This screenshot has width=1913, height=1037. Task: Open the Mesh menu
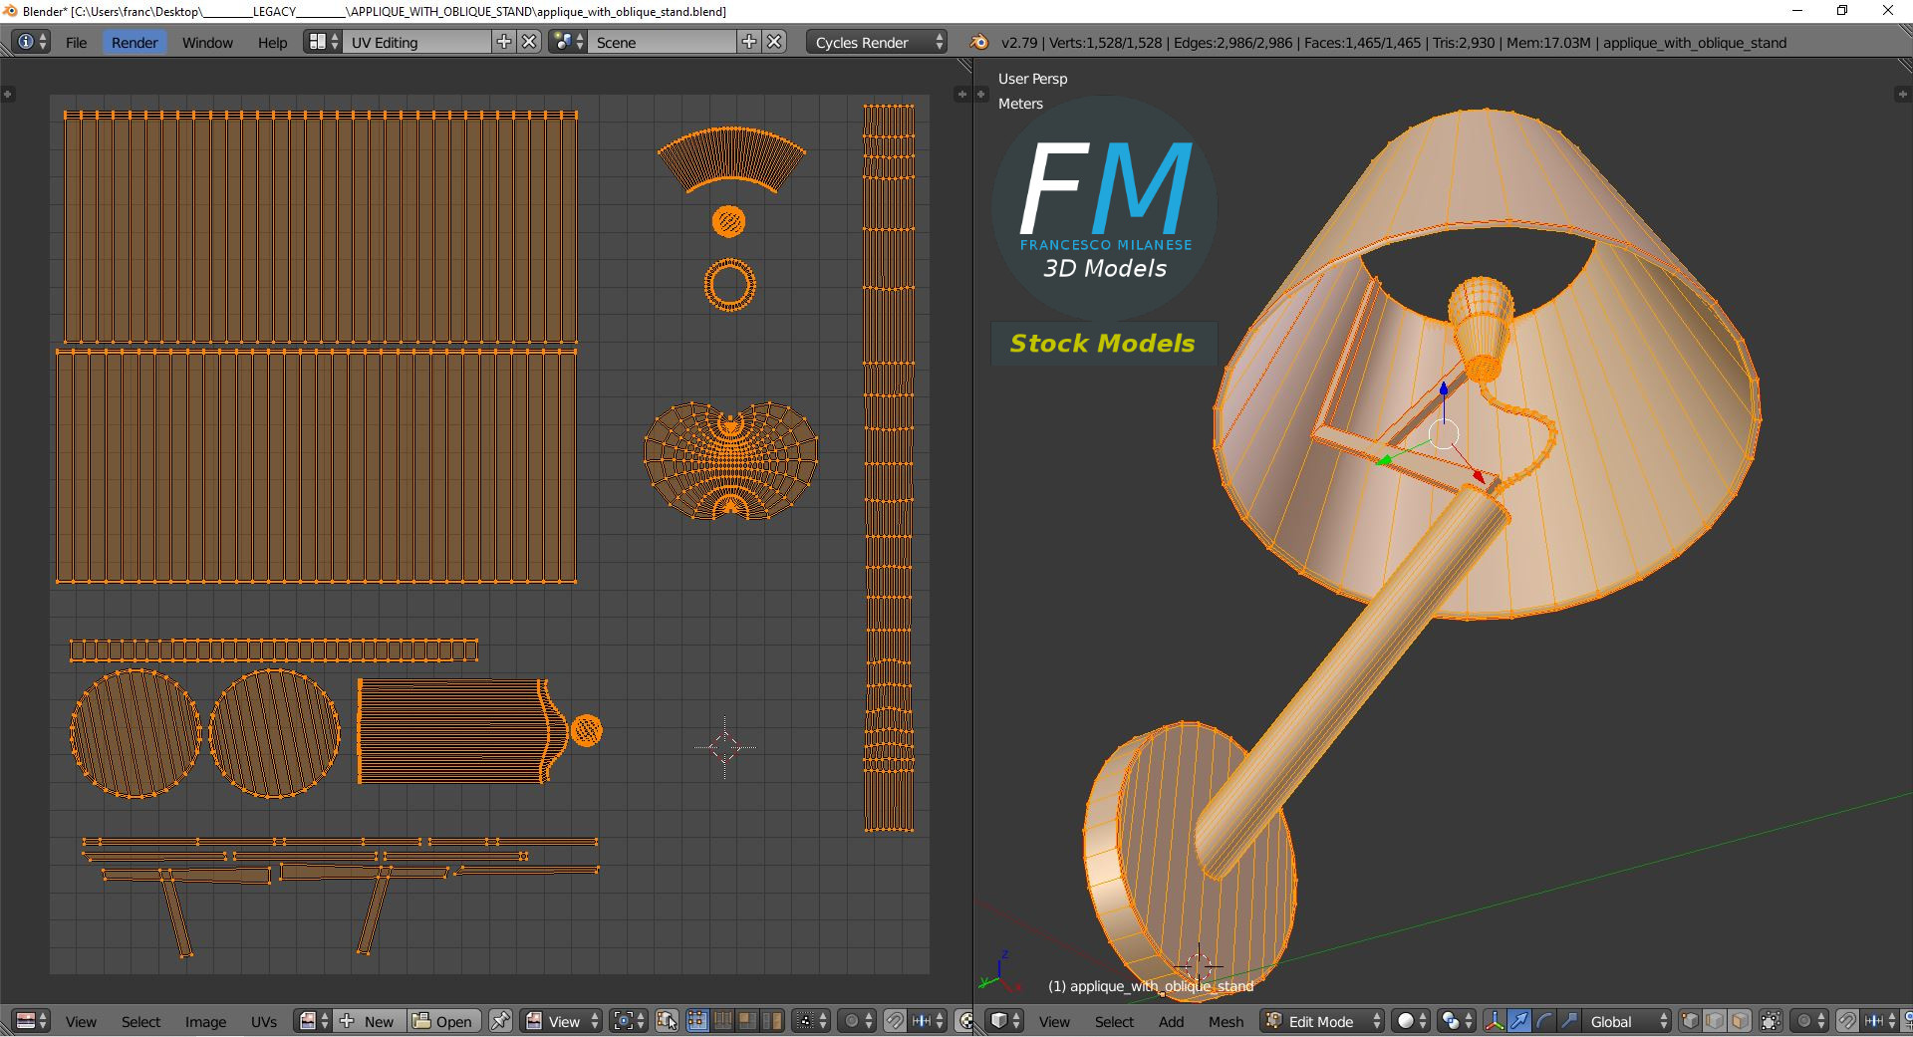tap(1227, 1021)
